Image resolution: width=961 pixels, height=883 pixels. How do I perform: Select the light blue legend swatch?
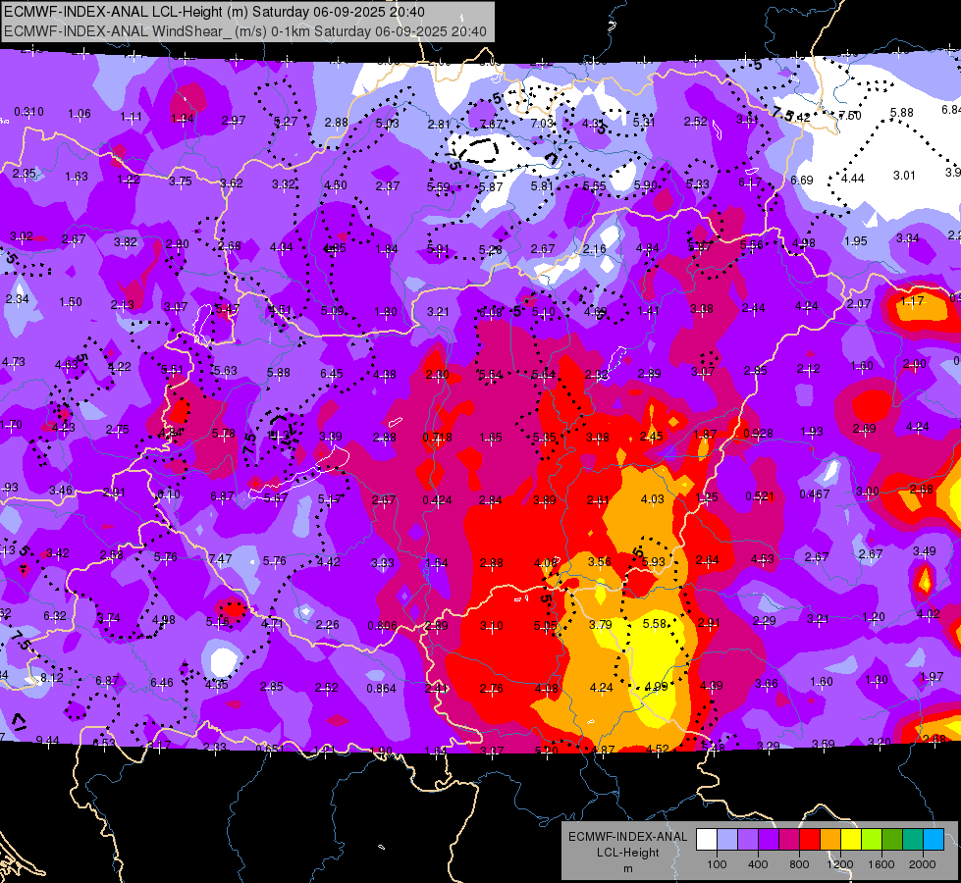coord(726,839)
